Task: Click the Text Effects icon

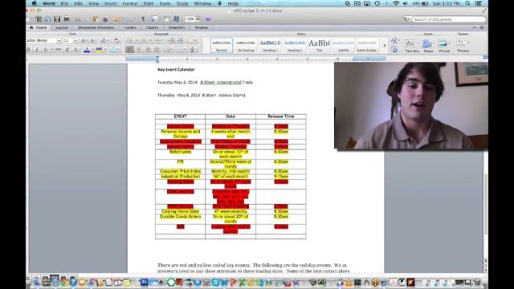Action: coord(113,50)
